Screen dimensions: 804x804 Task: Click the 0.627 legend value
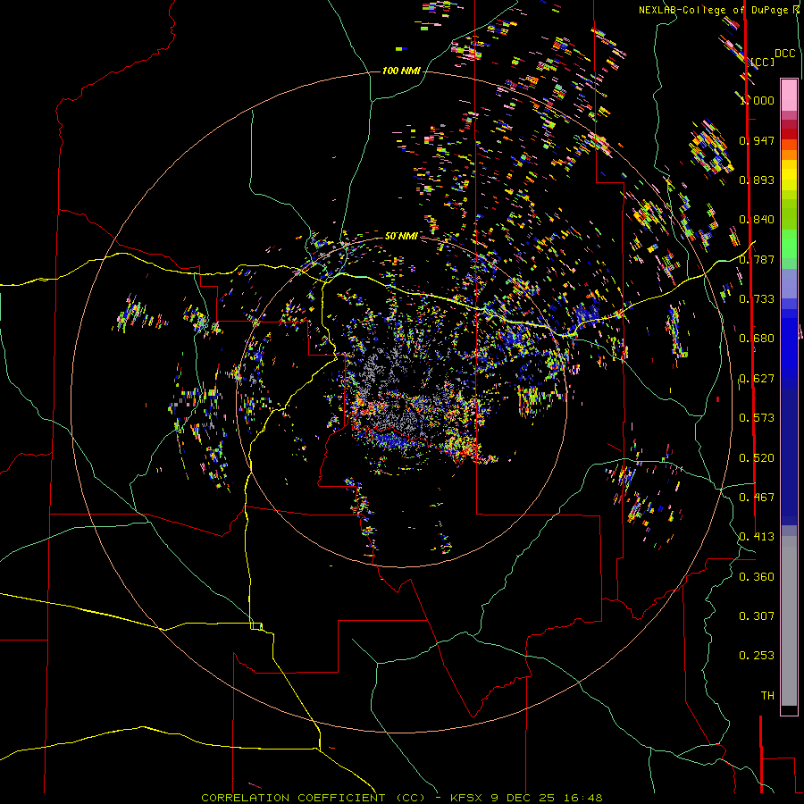tap(757, 379)
